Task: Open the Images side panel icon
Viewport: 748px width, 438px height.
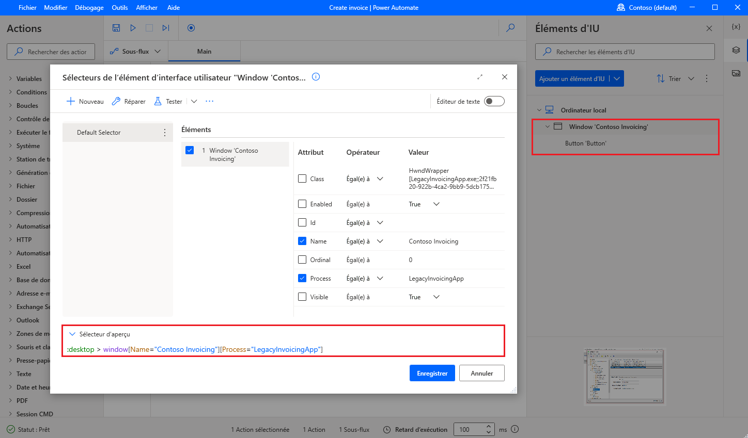Action: click(736, 73)
